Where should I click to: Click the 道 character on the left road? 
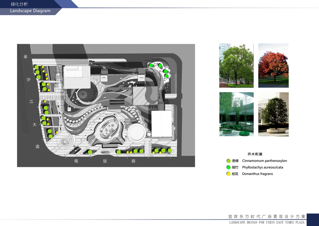(x=37, y=146)
